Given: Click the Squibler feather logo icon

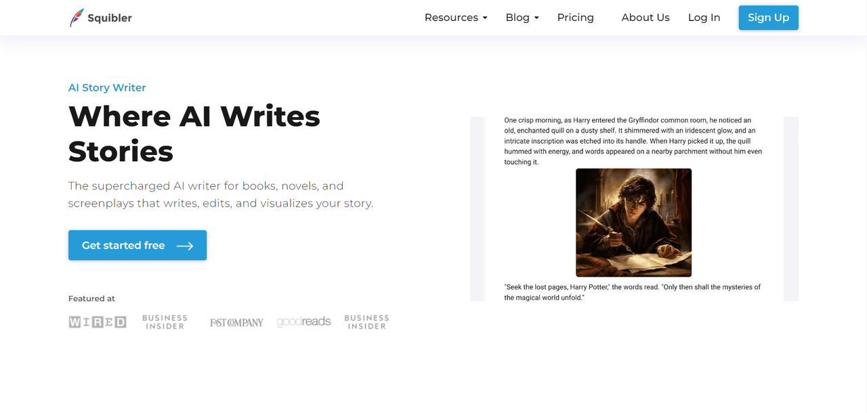Looking at the screenshot, I should click(77, 18).
